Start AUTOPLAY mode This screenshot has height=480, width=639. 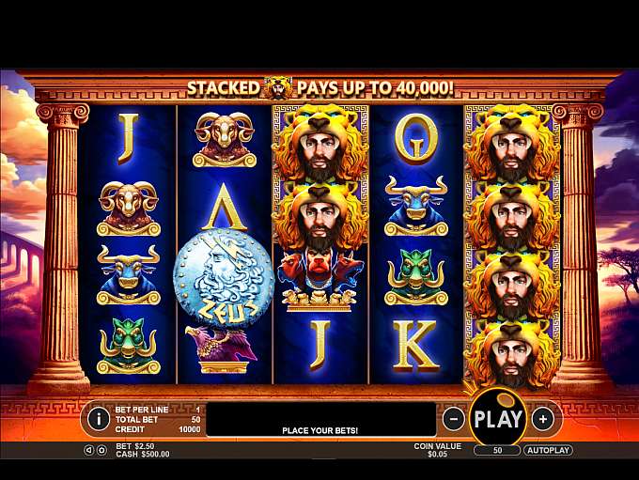tap(548, 450)
